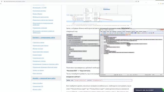Viewport: 164px width, 92px height.
Task: Go to 'Мобильное приложение' article
Action: tap(40, 17)
